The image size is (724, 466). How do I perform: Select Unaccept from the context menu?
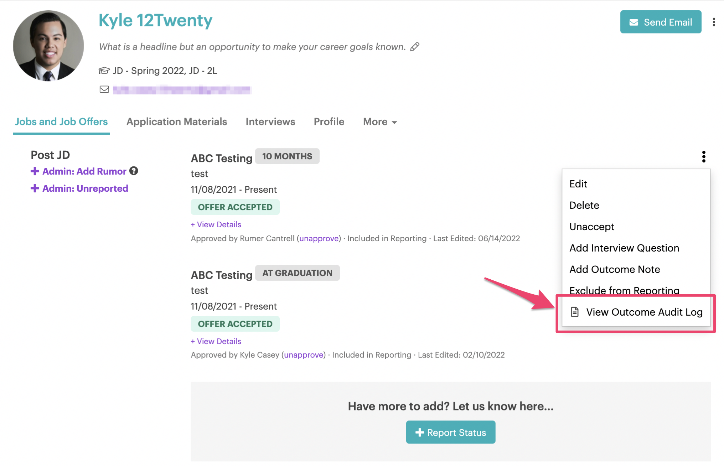pyautogui.click(x=592, y=227)
